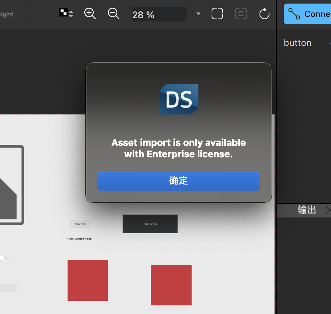Select the left red rectangle on canvas

click(88, 280)
